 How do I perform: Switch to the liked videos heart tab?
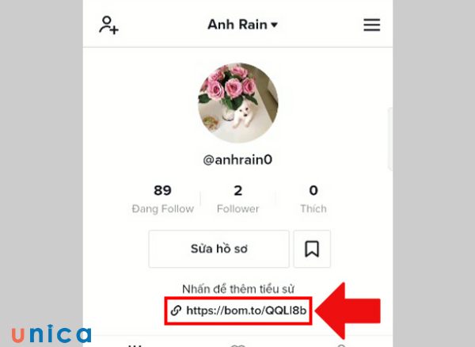click(x=237, y=345)
